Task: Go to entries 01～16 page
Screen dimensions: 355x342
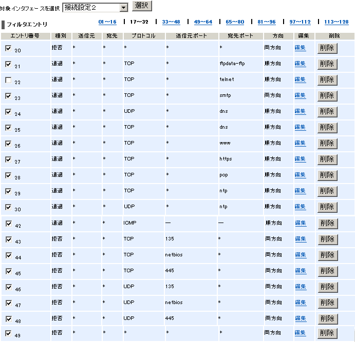Action: [x=107, y=22]
